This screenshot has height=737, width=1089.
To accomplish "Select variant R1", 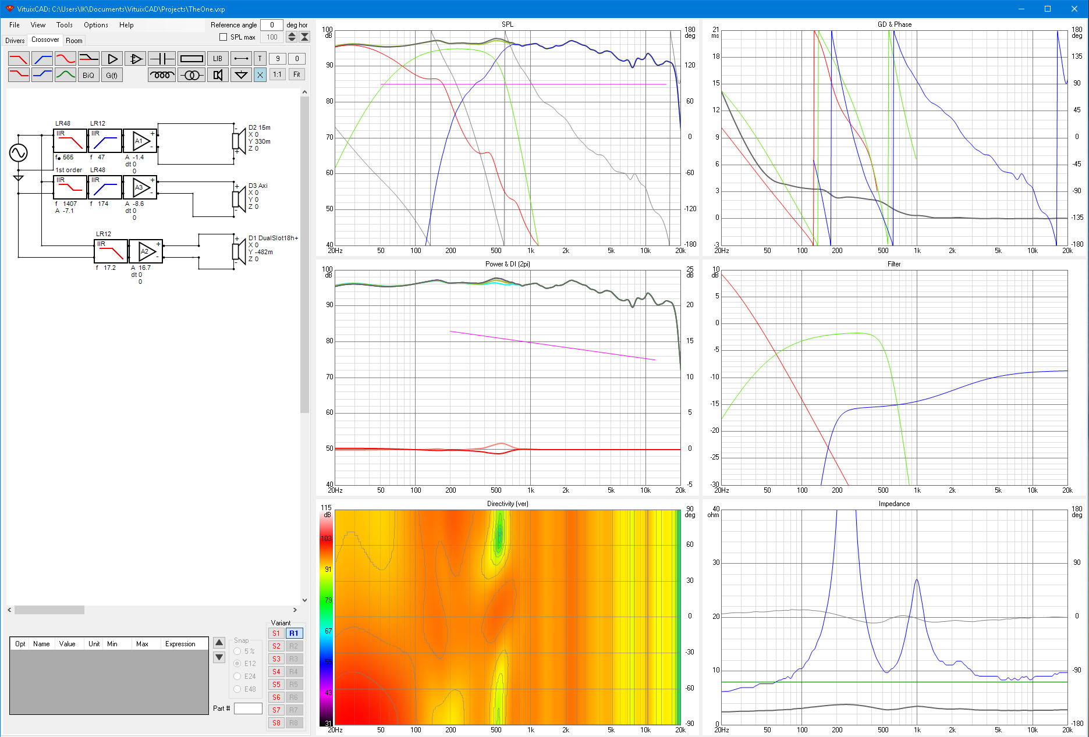I will (x=294, y=633).
